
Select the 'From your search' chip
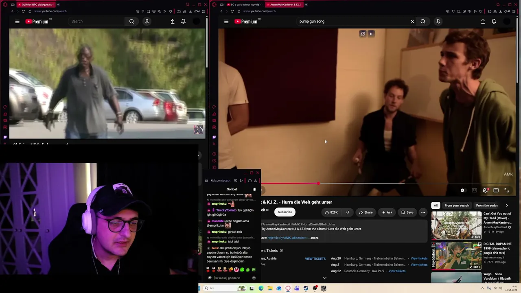coord(457,206)
